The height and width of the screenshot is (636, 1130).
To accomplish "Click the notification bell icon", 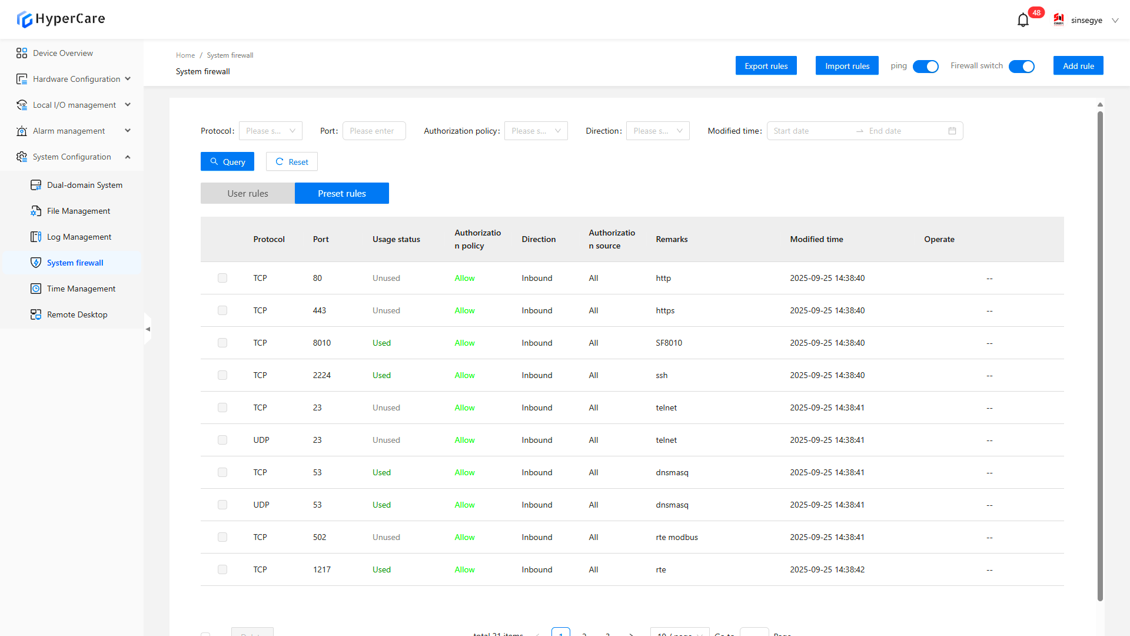I will click(1023, 20).
